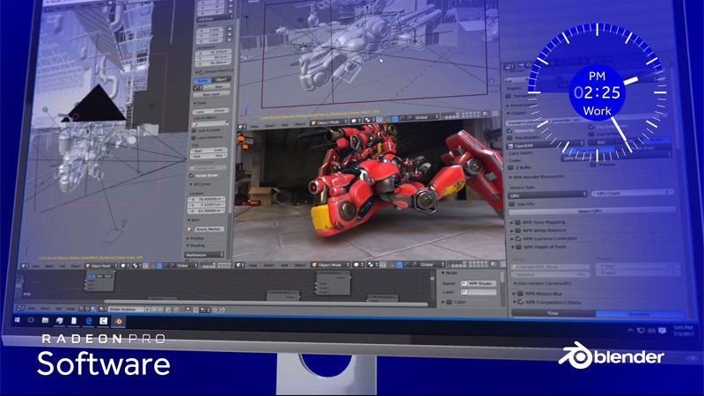704x396 pixels.
Task: Click Lens focal length slider
Action: [211, 111]
